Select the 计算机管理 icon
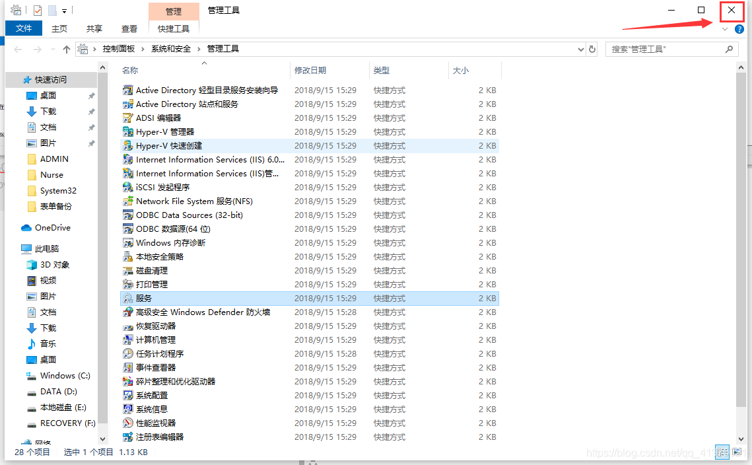Image resolution: width=752 pixels, height=465 pixels. [127, 340]
